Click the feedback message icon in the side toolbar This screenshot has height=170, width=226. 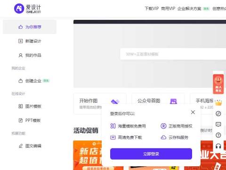pyautogui.click(x=218, y=124)
